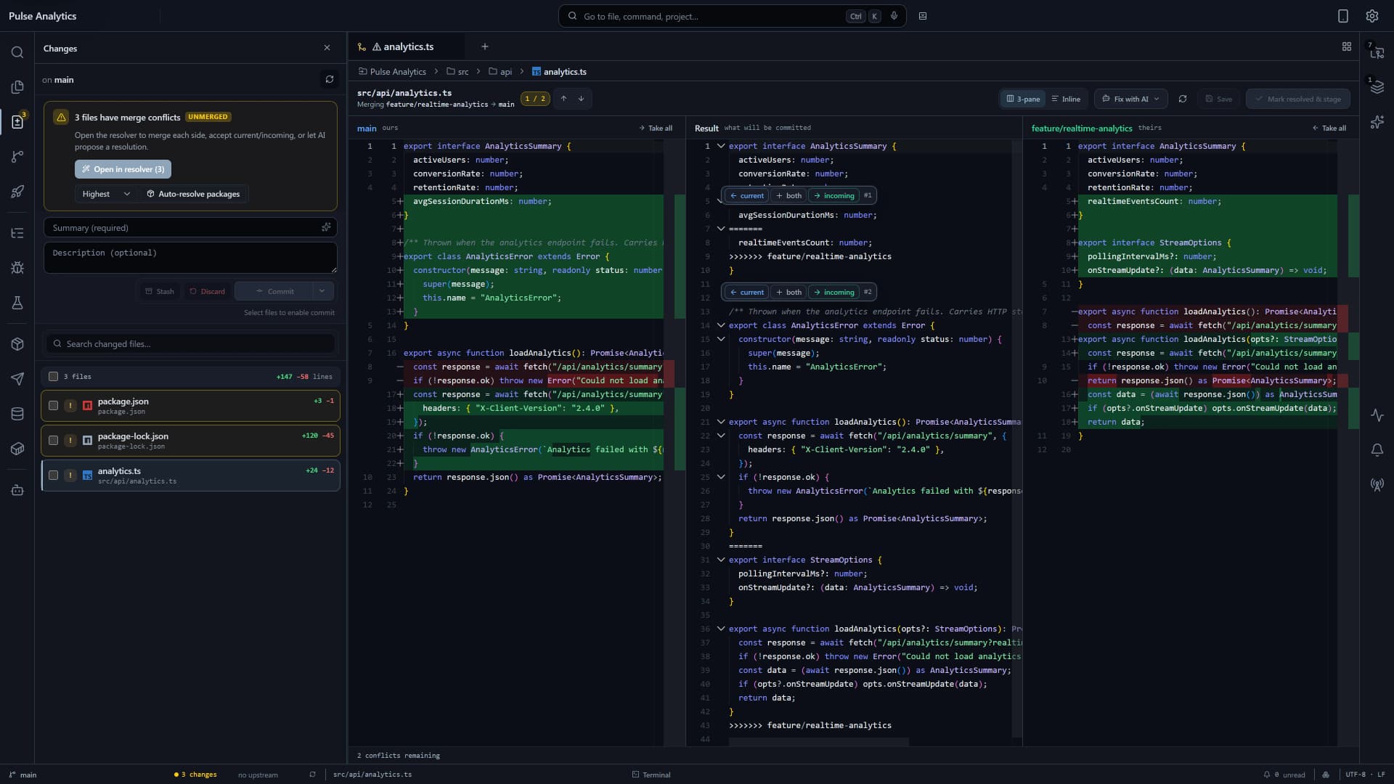Collapse Result line 36 loadAnalytics fold chevron
The height and width of the screenshot is (784, 1394).
tap(721, 629)
